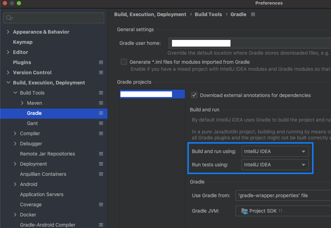Collapse the Build Tools node
This screenshot has width=331, height=228.
pyautogui.click(x=15, y=93)
